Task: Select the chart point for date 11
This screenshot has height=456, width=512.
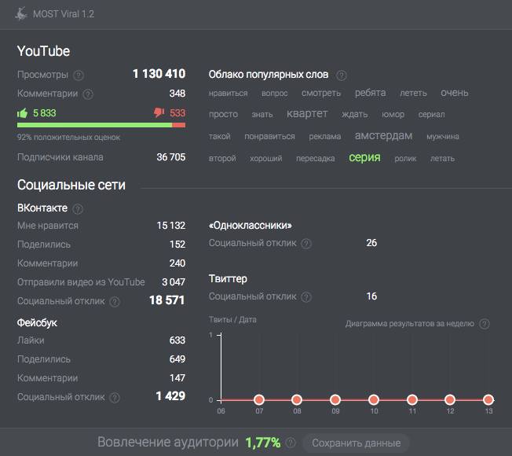Action: coord(412,399)
